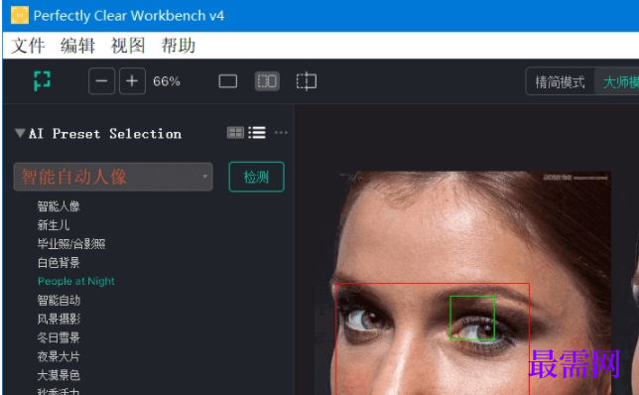Select the 毕业照/合影照 preset
This screenshot has height=395, width=639.
(71, 244)
